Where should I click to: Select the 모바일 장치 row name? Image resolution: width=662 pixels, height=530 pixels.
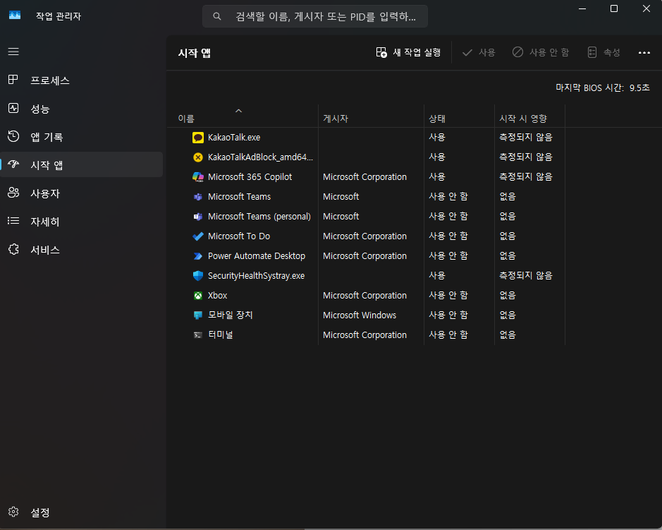coord(230,315)
